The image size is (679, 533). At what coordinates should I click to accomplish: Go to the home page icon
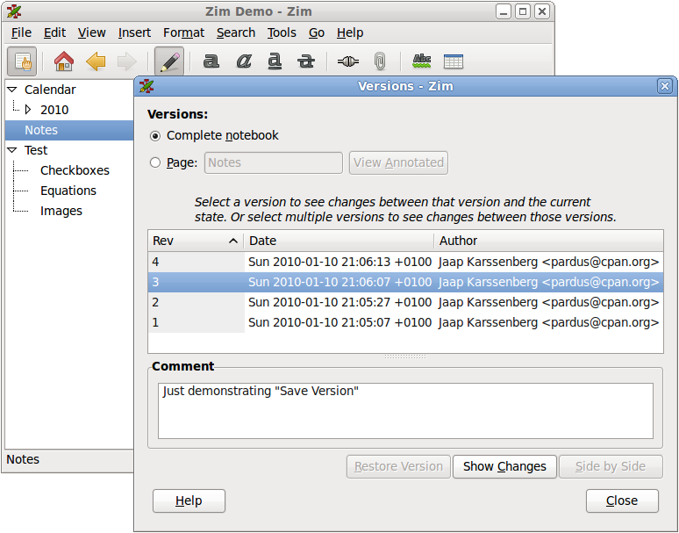(64, 61)
